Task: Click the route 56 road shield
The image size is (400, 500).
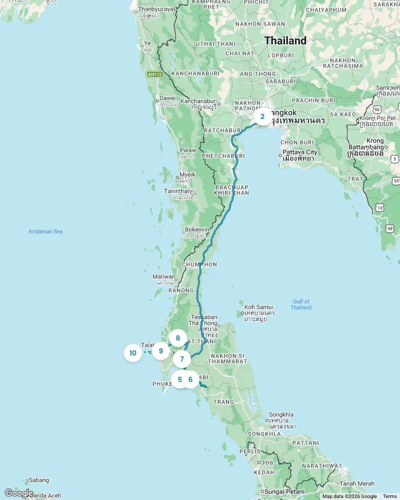Action: 377,109
